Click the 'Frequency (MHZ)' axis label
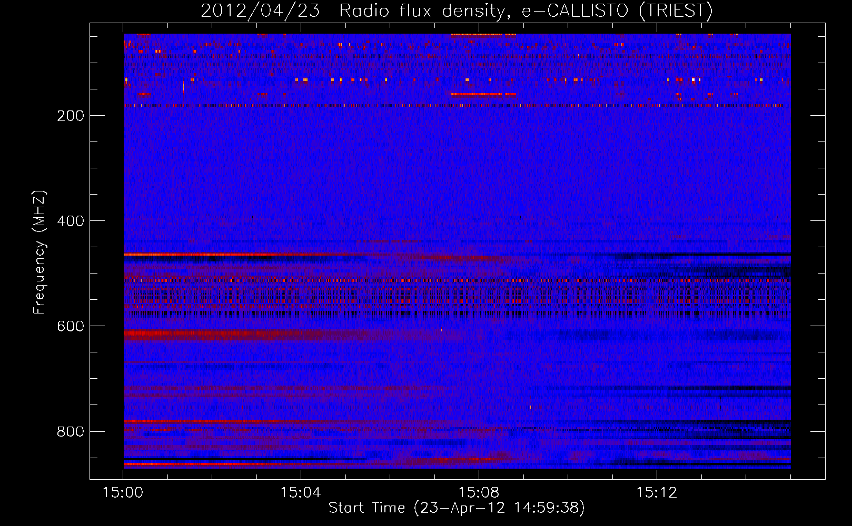 [x=39, y=252]
